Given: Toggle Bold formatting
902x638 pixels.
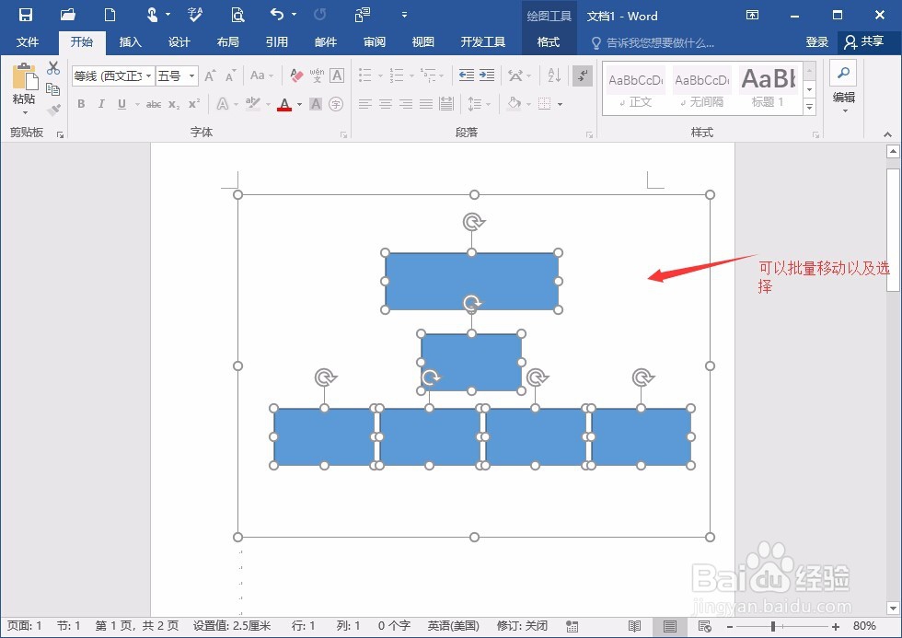Looking at the screenshot, I should (81, 104).
